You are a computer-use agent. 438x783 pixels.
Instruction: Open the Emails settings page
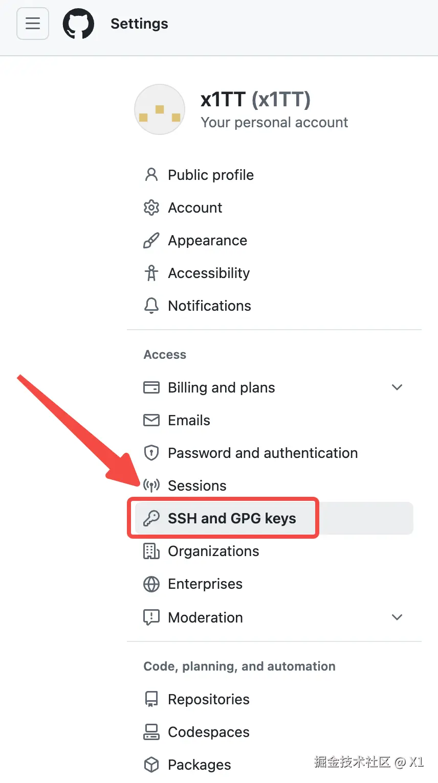coord(189,420)
